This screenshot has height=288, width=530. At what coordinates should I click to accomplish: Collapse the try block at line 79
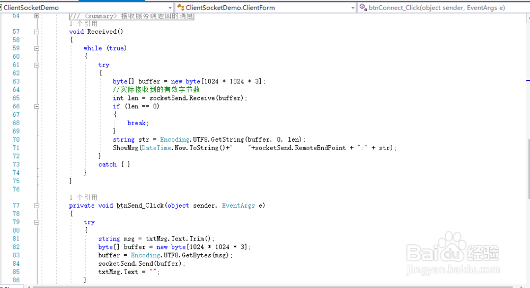point(37,222)
